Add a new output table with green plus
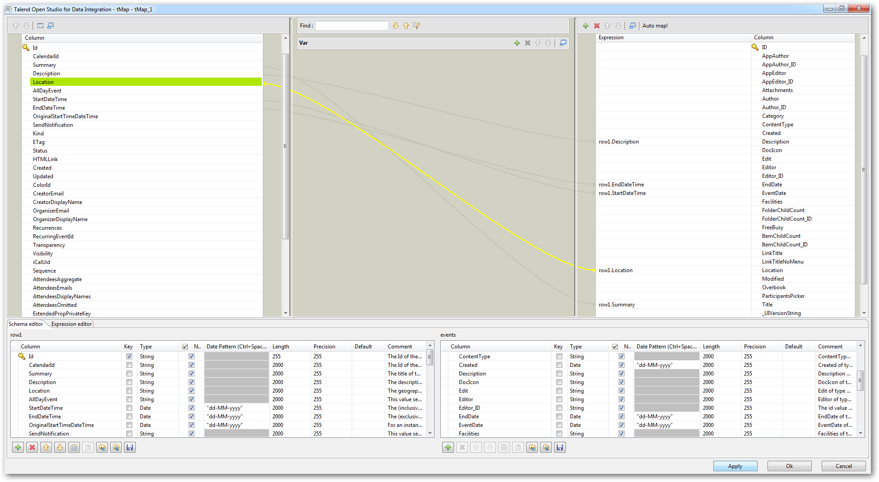This screenshot has height=482, width=879. [585, 26]
